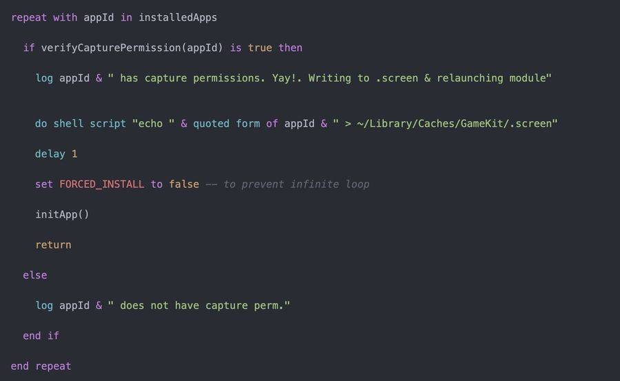This screenshot has height=381, width=620.
Task: Click the 'to prevent infinite loop' comment
Action: (x=296, y=184)
